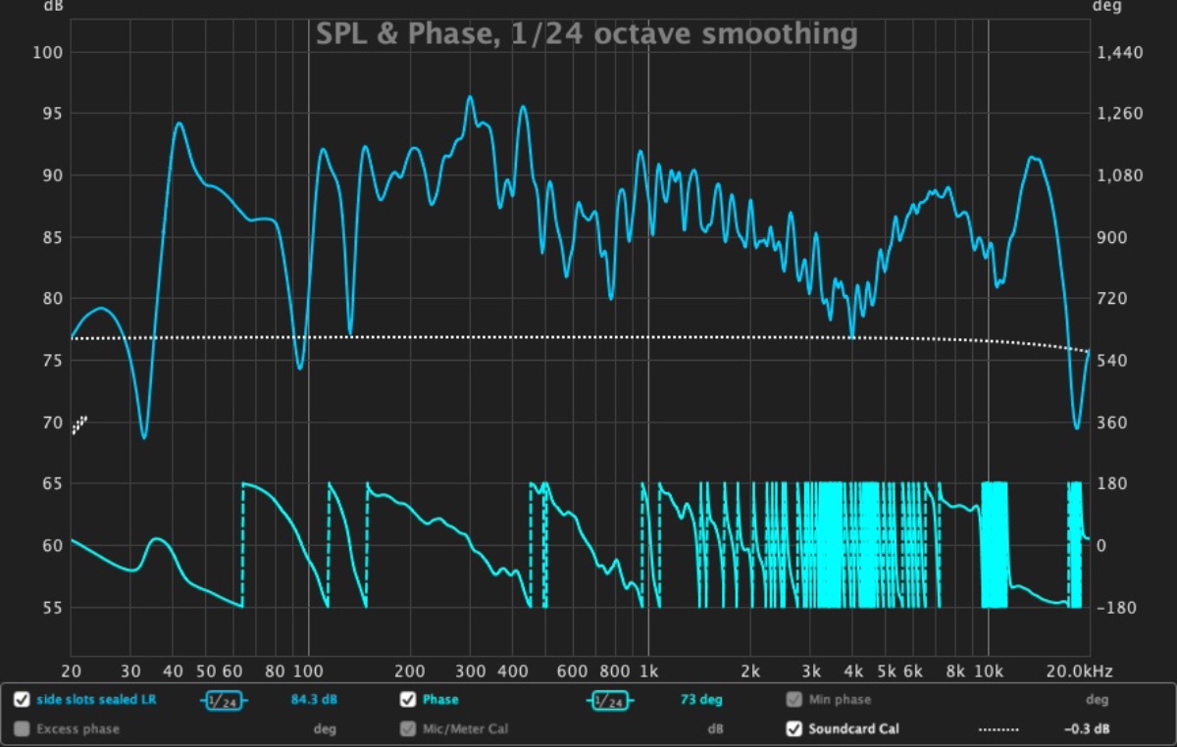
Task: Uncheck the 'side slots sealed LR' trace
Action: pyautogui.click(x=22, y=700)
